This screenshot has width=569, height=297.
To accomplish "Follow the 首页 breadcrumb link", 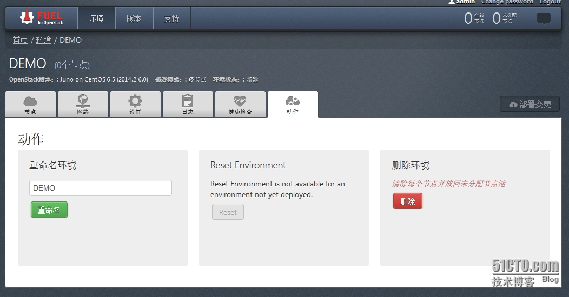I will click(x=21, y=40).
